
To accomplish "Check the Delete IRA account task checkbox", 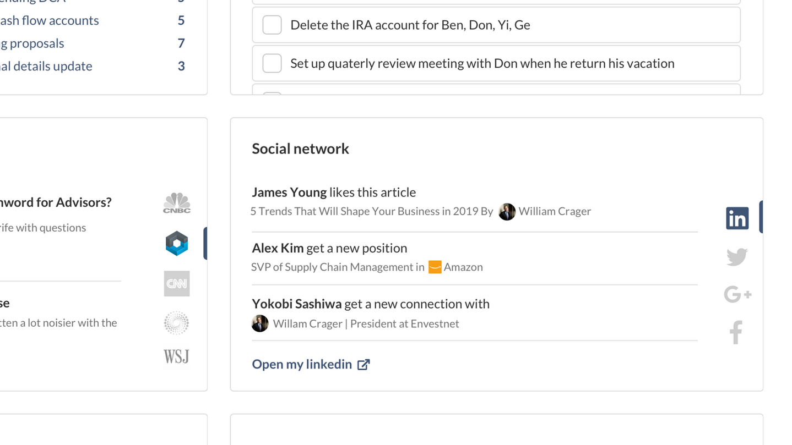I will tap(272, 25).
